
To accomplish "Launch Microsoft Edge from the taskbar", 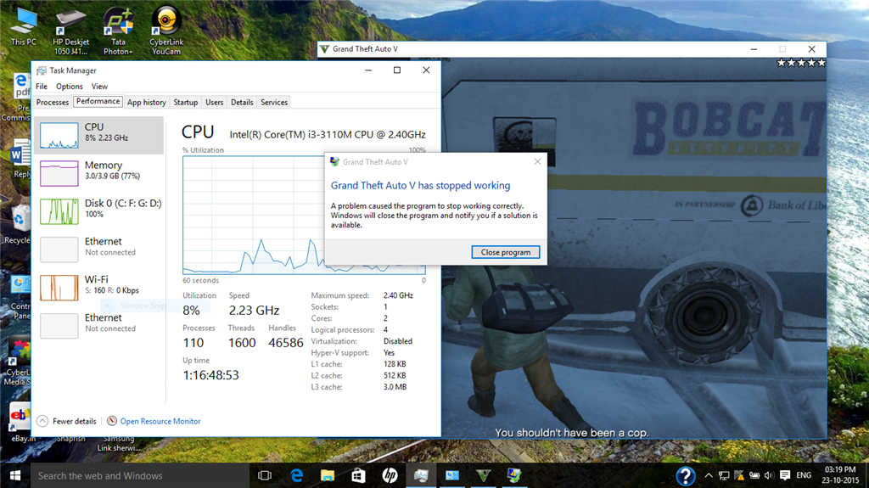I will [x=296, y=476].
